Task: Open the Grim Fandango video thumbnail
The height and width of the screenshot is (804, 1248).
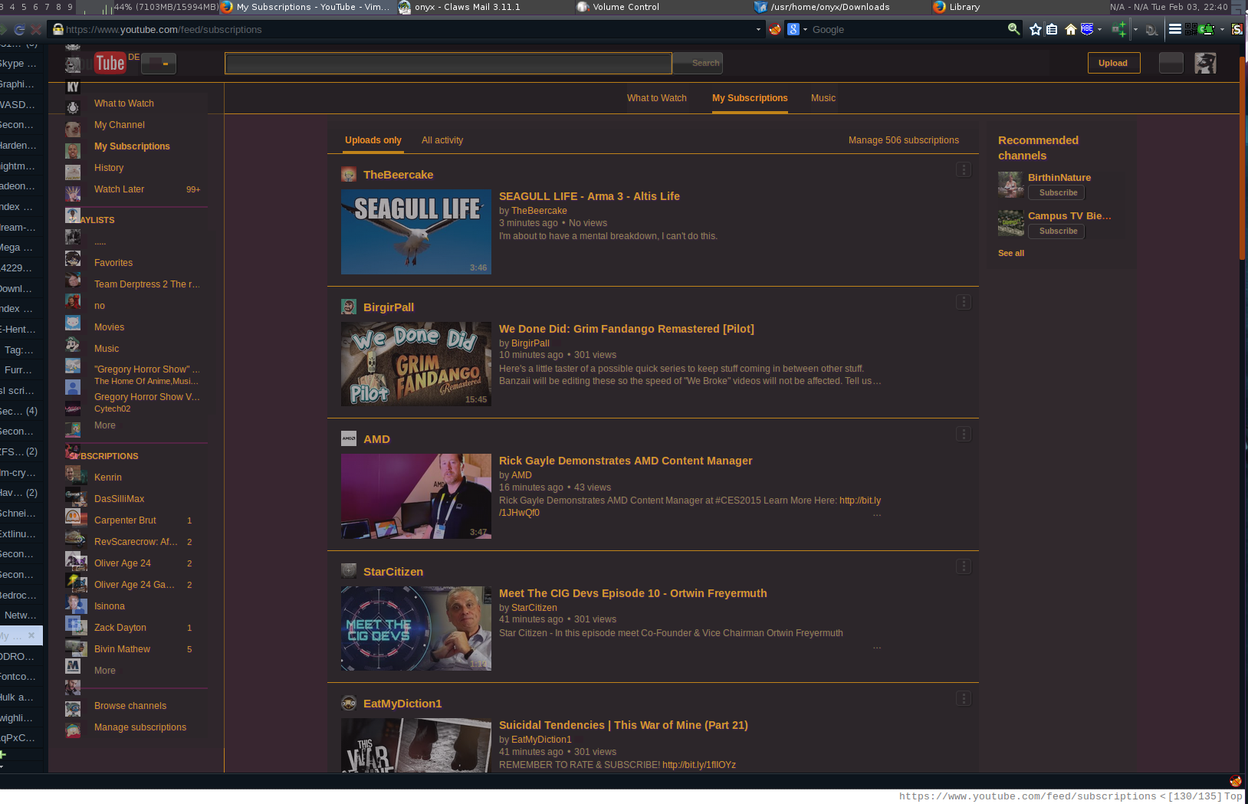Action: [x=416, y=364]
